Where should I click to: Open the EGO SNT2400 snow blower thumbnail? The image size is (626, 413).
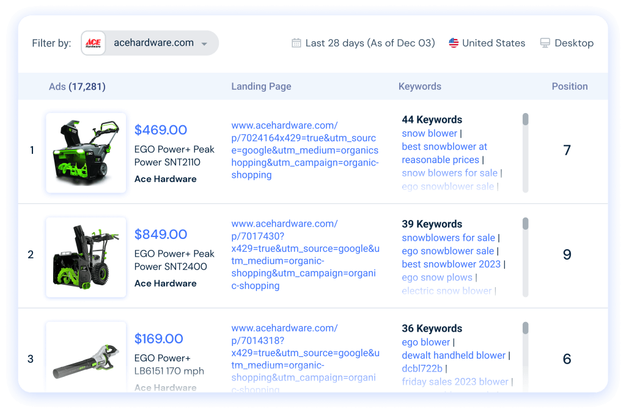tap(86, 257)
